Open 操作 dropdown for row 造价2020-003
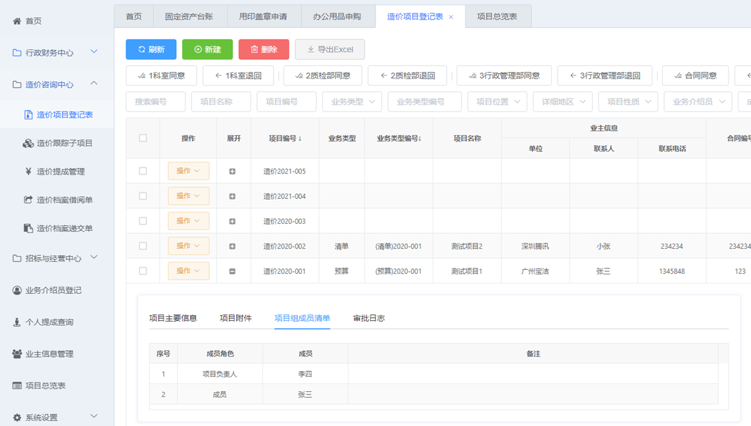Screen dimensions: 751x426 tap(188, 221)
